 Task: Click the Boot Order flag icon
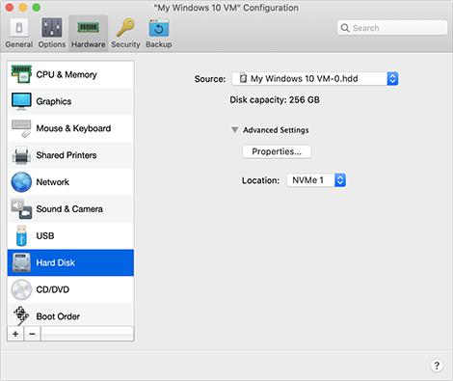pos(21,315)
